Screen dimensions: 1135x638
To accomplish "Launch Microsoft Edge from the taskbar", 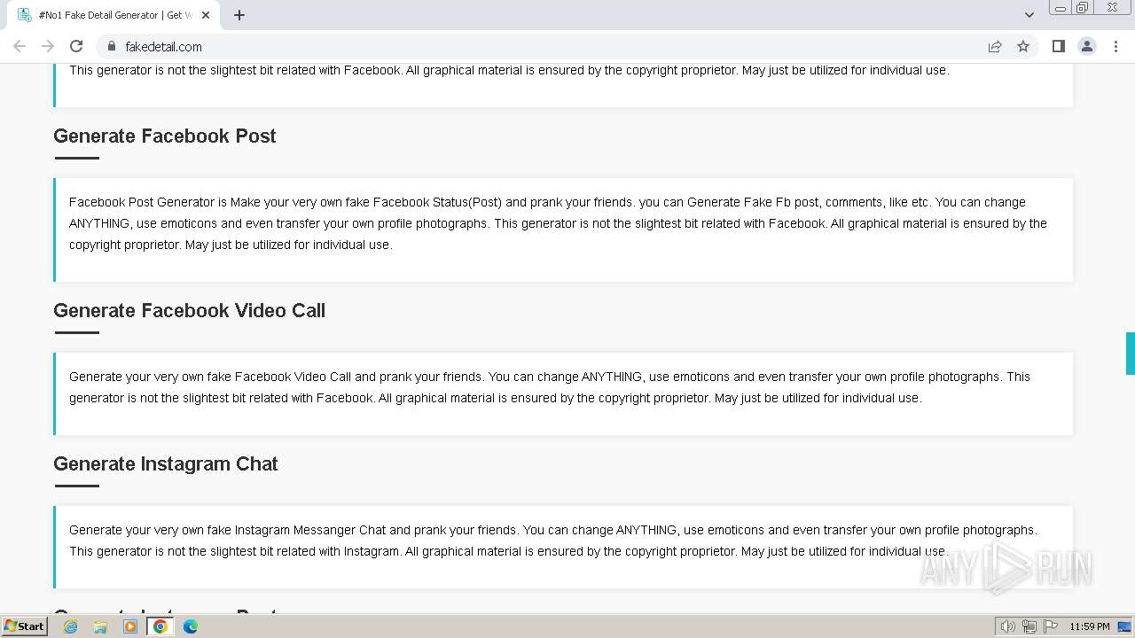I will [x=191, y=626].
